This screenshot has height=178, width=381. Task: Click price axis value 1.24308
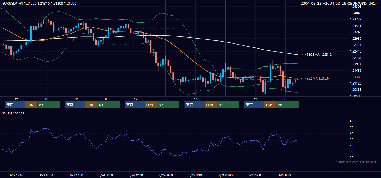point(356,7)
